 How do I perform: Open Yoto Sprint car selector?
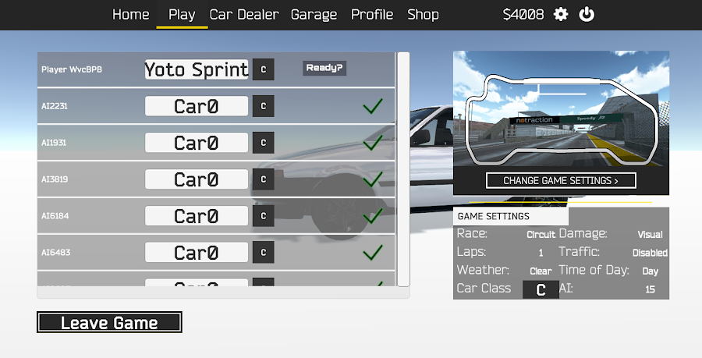pyautogui.click(x=197, y=69)
